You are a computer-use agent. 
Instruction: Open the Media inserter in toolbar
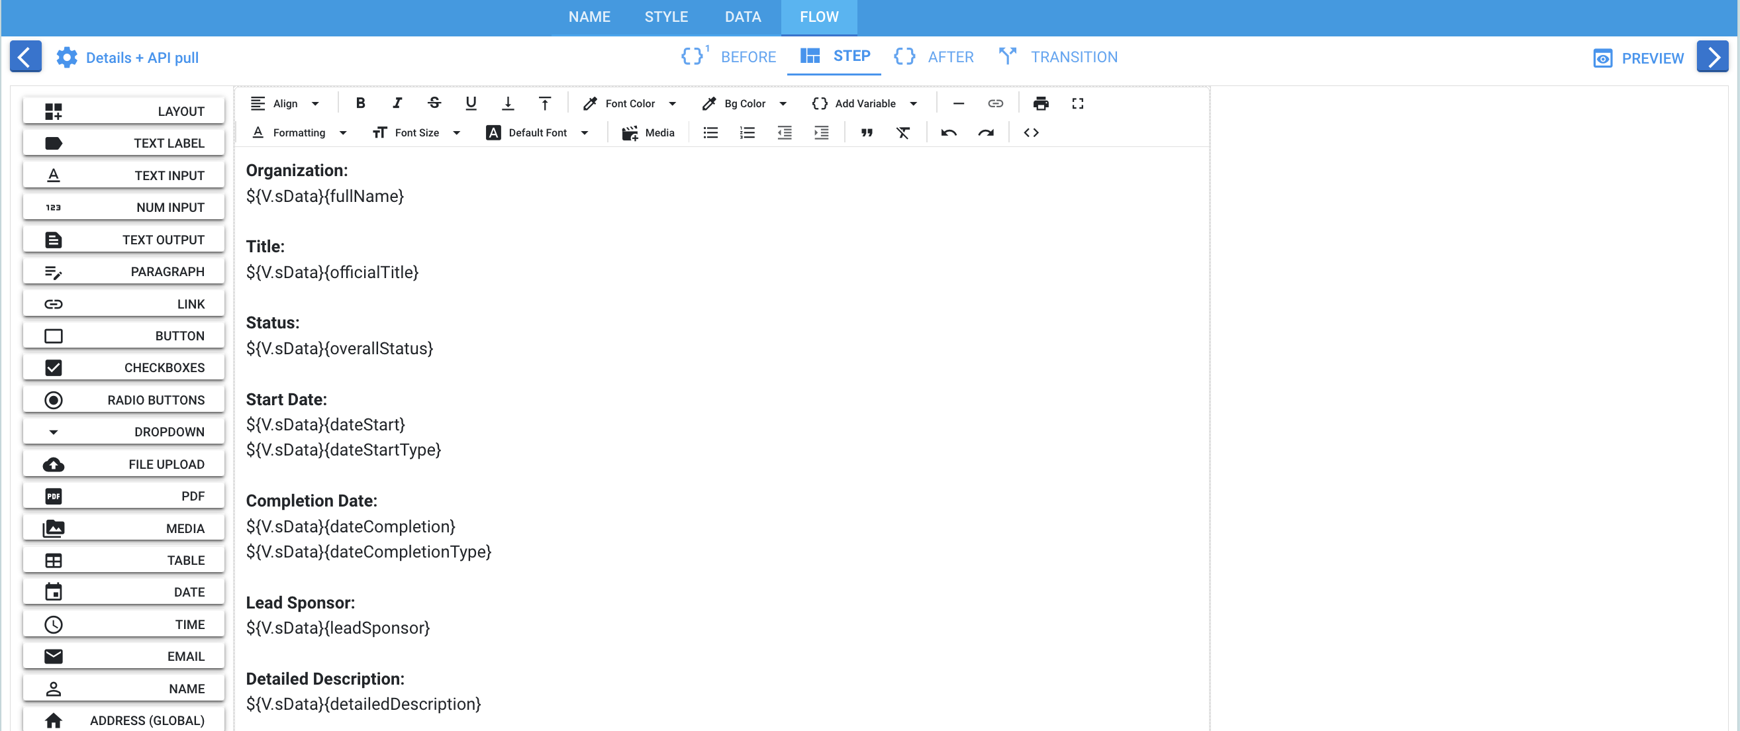pos(648,132)
